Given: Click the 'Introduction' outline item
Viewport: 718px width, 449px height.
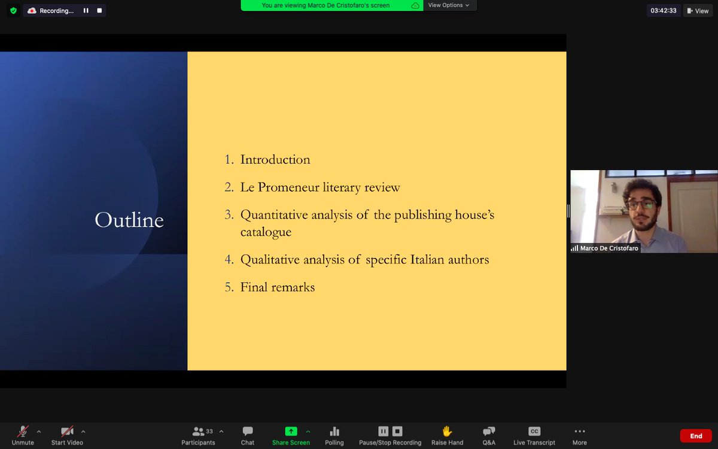Looking at the screenshot, I should coord(275,160).
